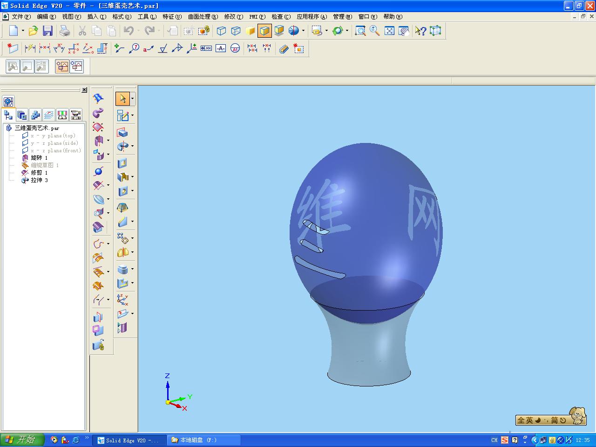Image resolution: width=596 pixels, height=447 pixels.
Task: Open dropdown next to Trim Surface tool
Action: coord(108,185)
